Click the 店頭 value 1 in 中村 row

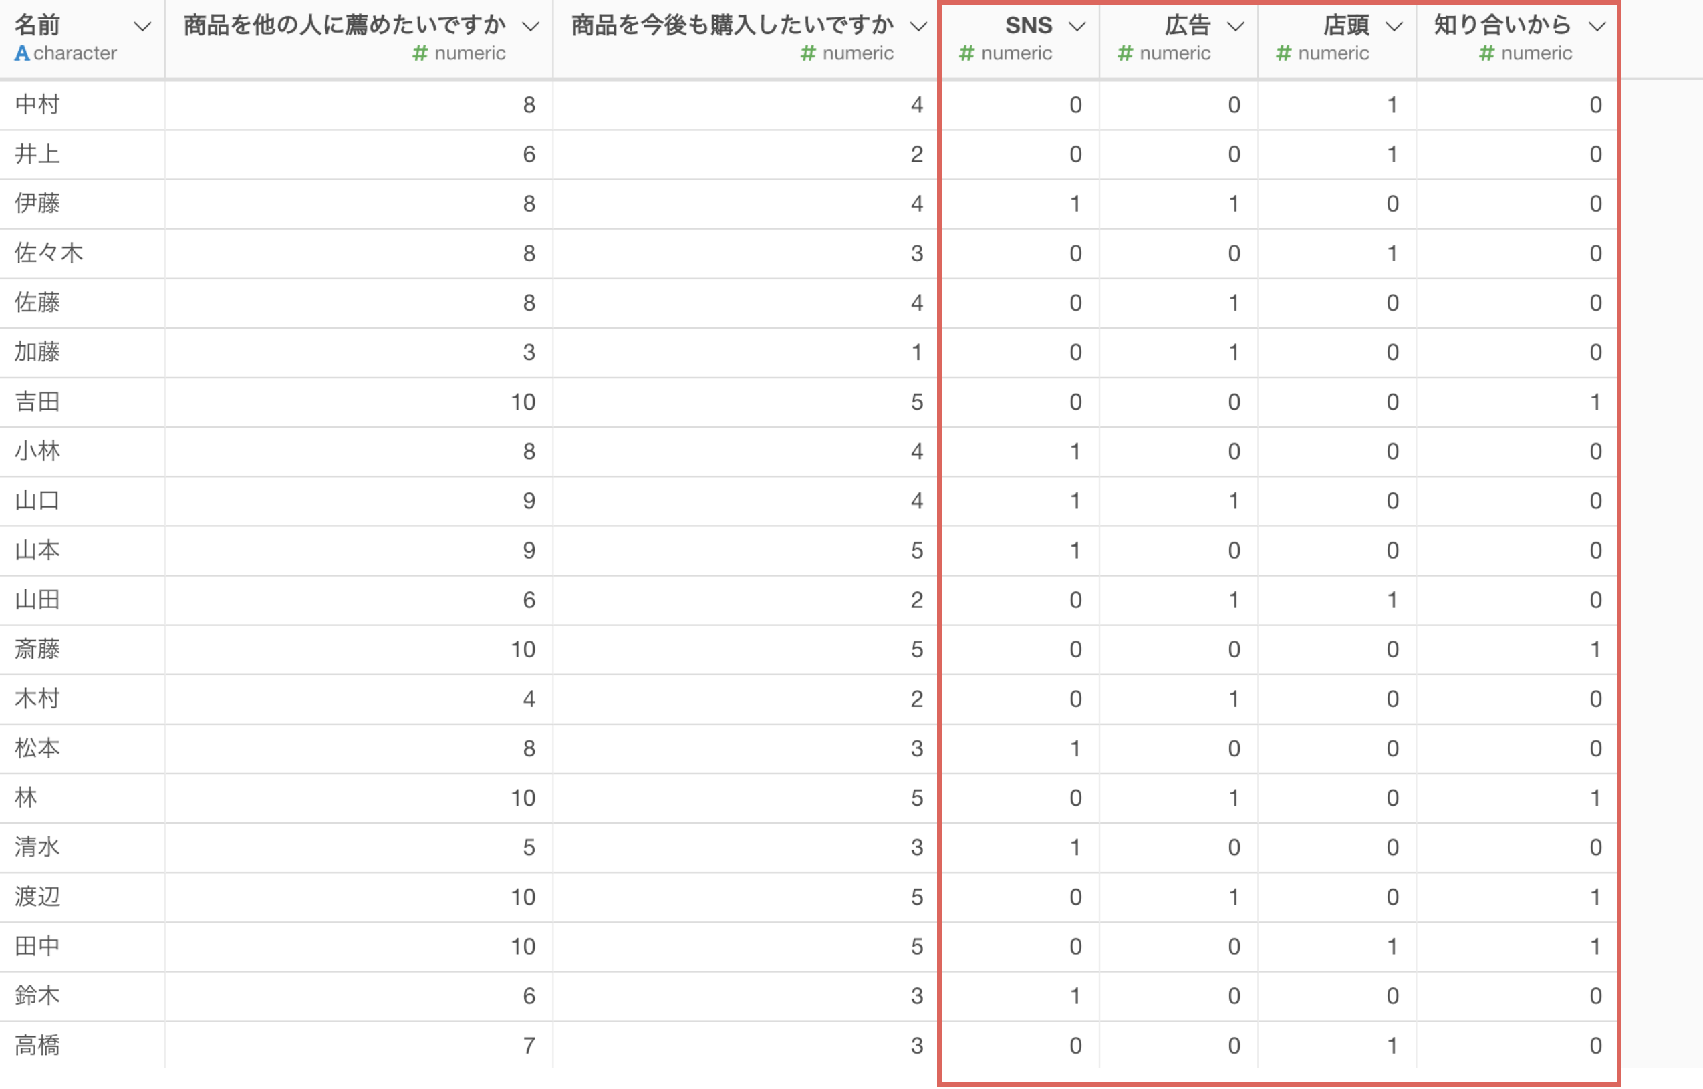tap(1392, 105)
